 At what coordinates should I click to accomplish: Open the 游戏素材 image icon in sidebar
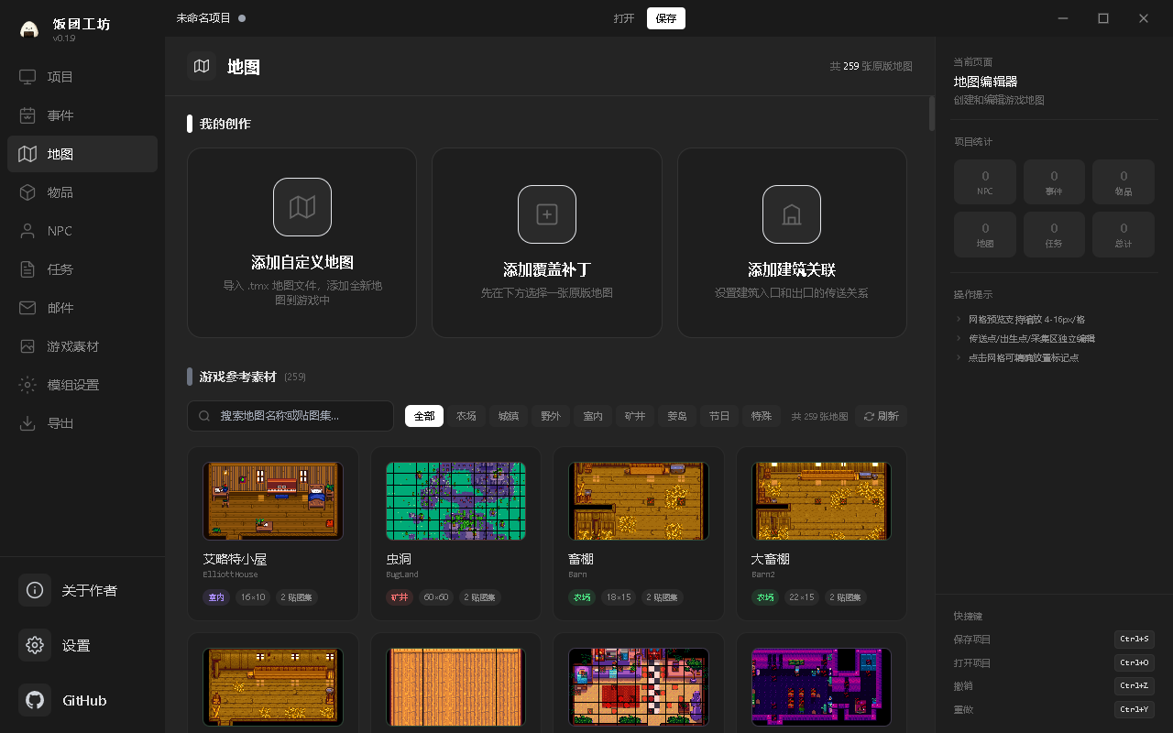[x=27, y=346]
